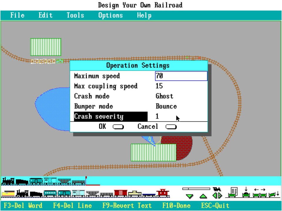The image size is (282, 211).
Task: Change the Crash mode from Ghost
Action: [x=164, y=96]
